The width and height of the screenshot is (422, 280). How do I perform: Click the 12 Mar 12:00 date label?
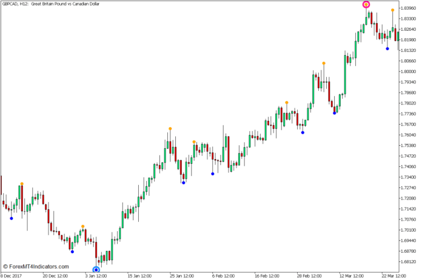tap(351, 276)
